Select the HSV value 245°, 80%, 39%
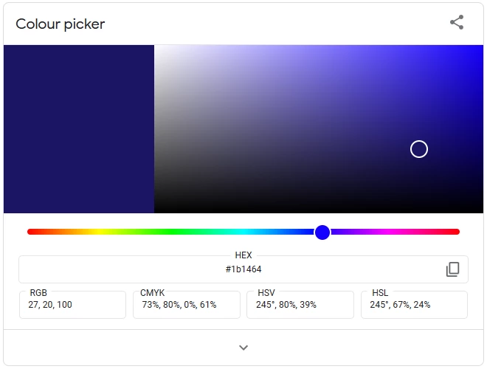The height and width of the screenshot is (369, 487). click(286, 305)
